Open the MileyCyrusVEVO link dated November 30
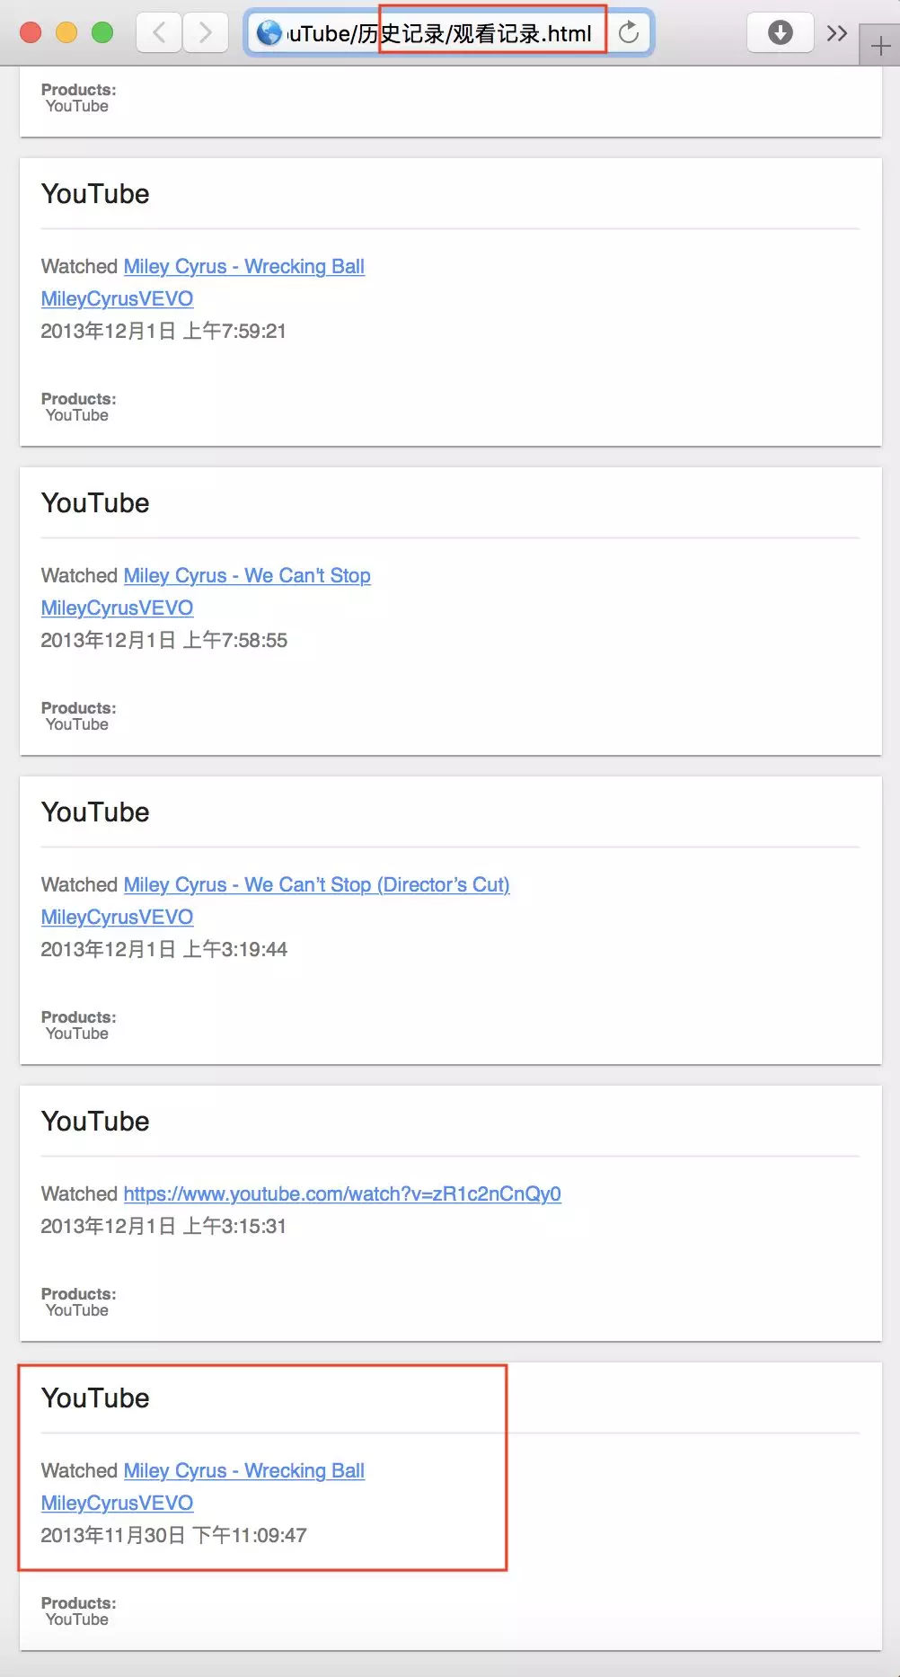Image resolution: width=900 pixels, height=1677 pixels. pyautogui.click(x=117, y=1504)
